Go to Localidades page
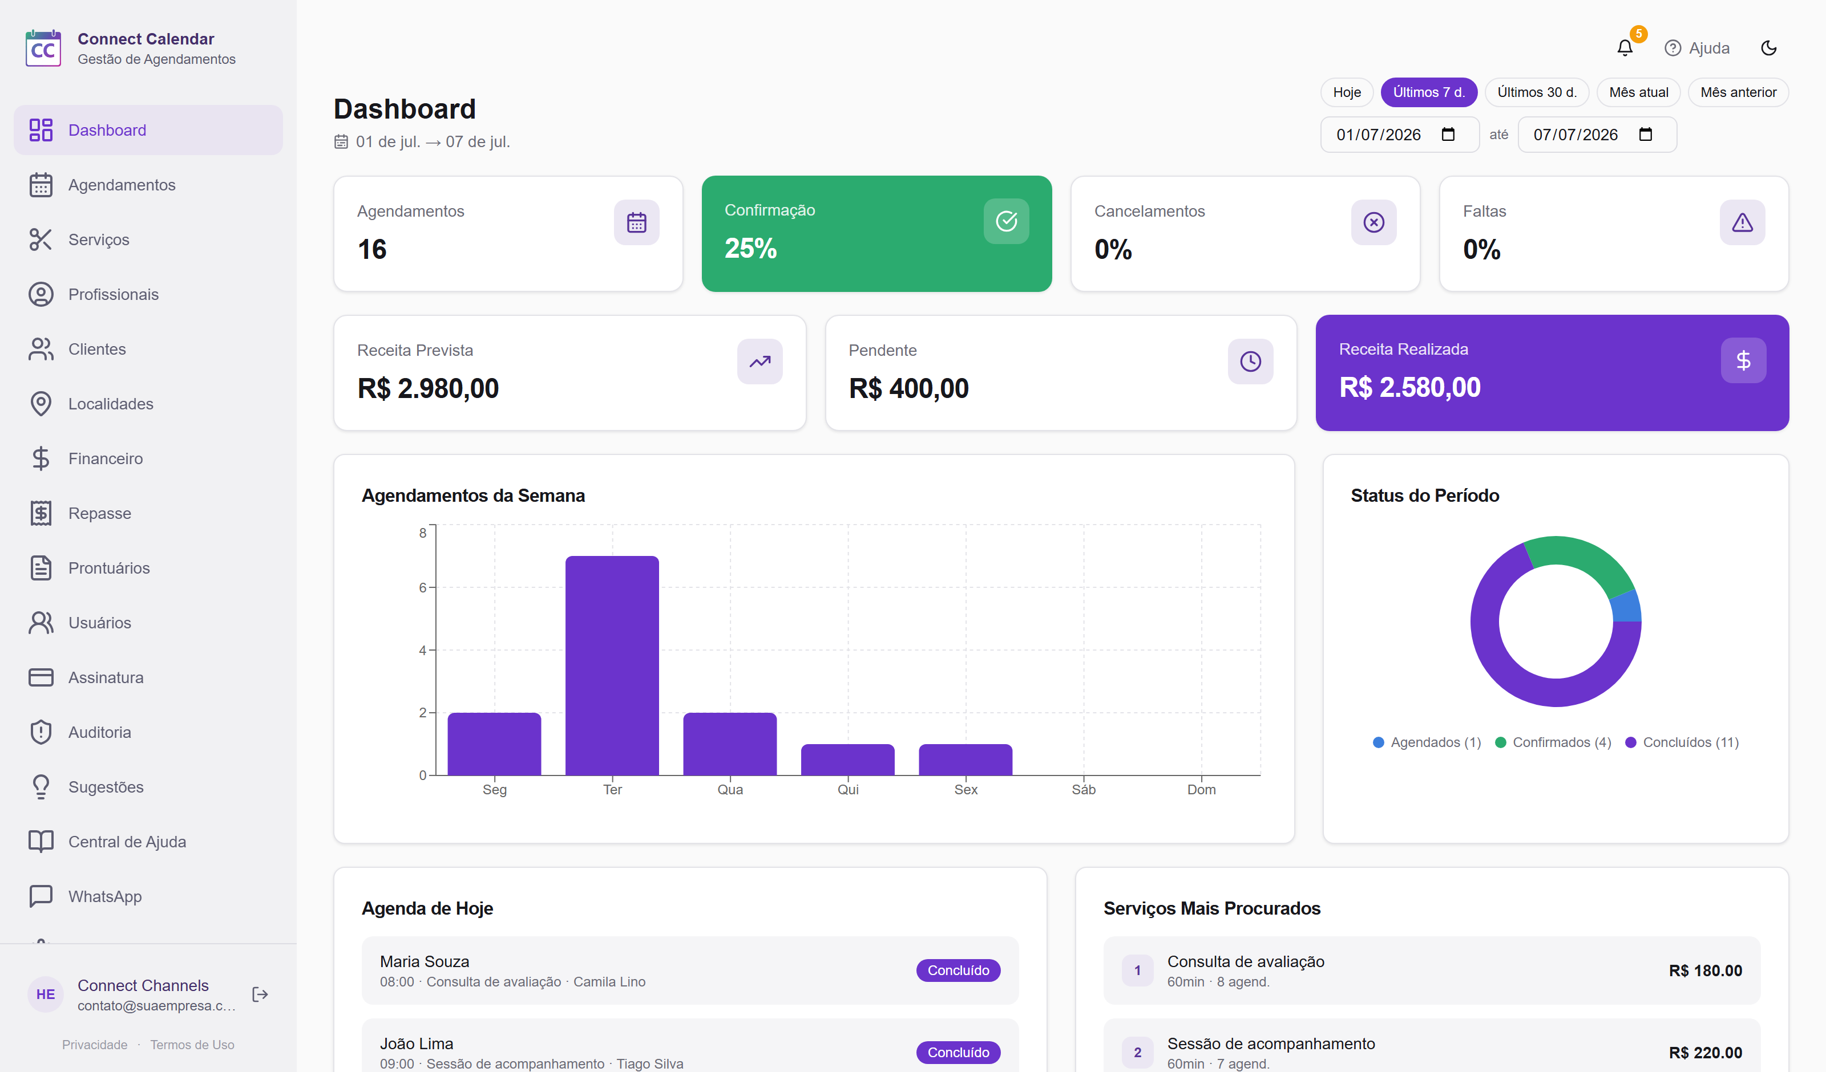Image resolution: width=1826 pixels, height=1072 pixels. point(148,404)
